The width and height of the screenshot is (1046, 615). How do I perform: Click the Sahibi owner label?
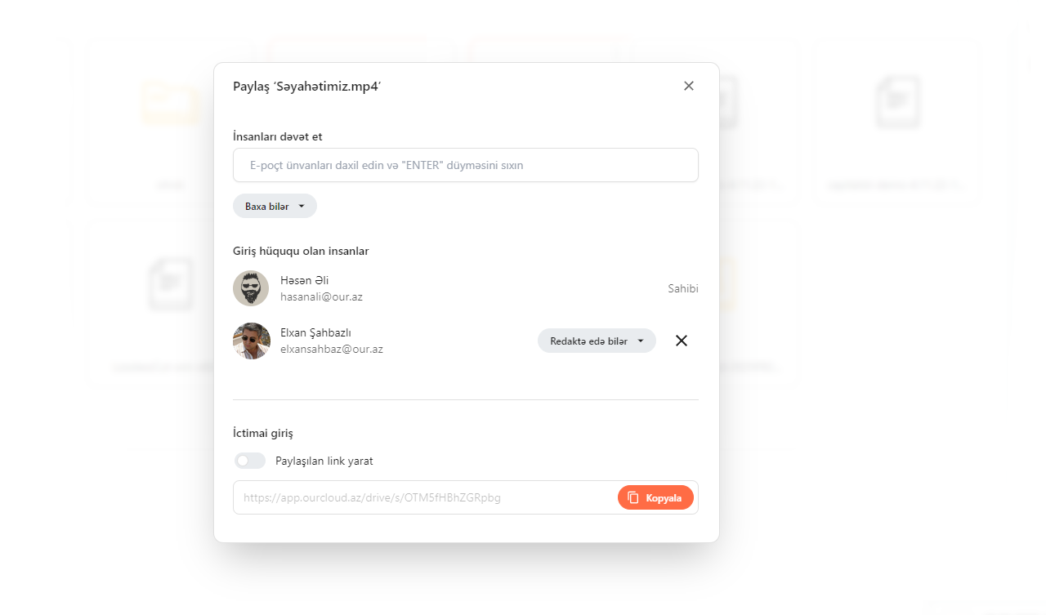[x=683, y=288]
